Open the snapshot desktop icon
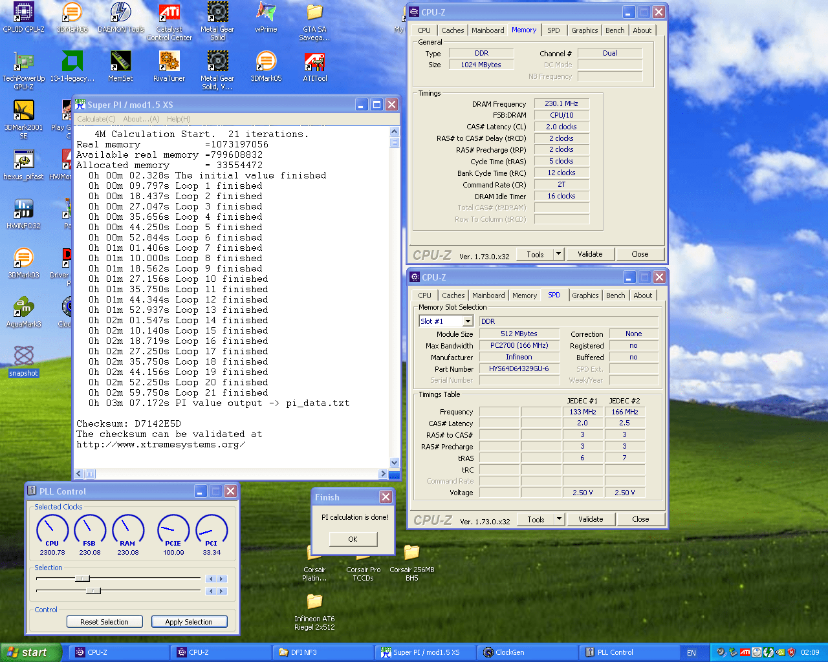The image size is (828, 662). (x=24, y=362)
